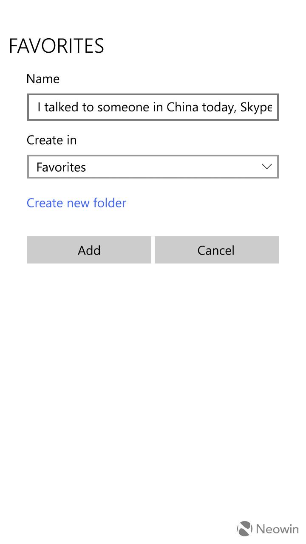Click the Neowin logo icon

click(x=245, y=529)
